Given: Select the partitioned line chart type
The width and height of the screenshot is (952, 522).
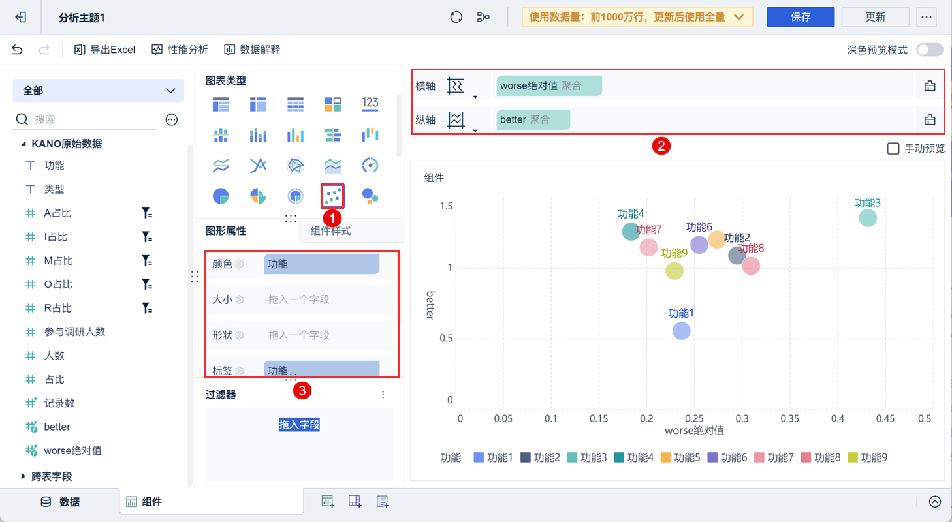Looking at the screenshot, I should (221, 166).
